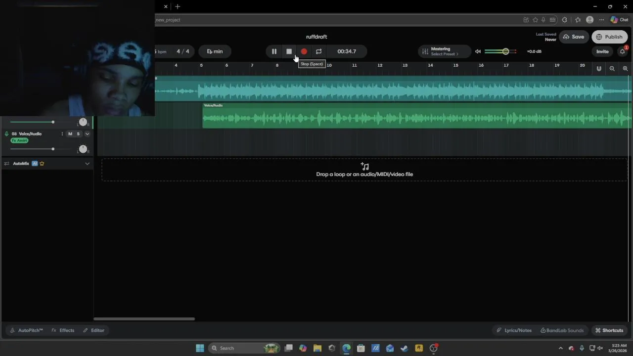This screenshot has height=356, width=633.
Task: Click the pan knob of track 03
Action: pyautogui.click(x=83, y=149)
